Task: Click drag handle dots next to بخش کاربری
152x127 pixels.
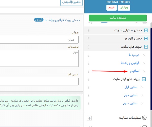Action: [x=89, y=39]
